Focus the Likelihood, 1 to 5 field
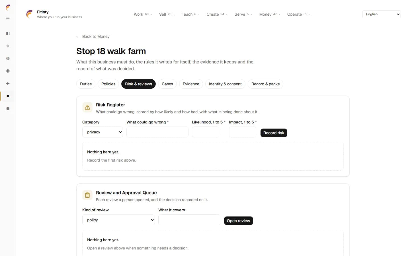The width and height of the screenshot is (410, 256). tap(206, 132)
